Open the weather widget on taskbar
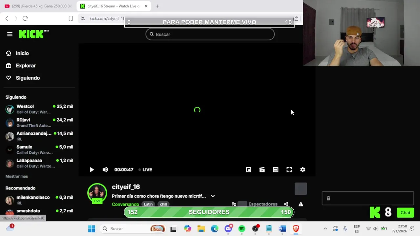The image size is (420, 236). 10,228
